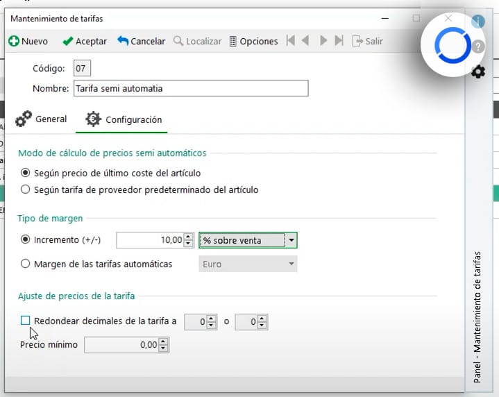Exit with the Salir button

[367, 42]
